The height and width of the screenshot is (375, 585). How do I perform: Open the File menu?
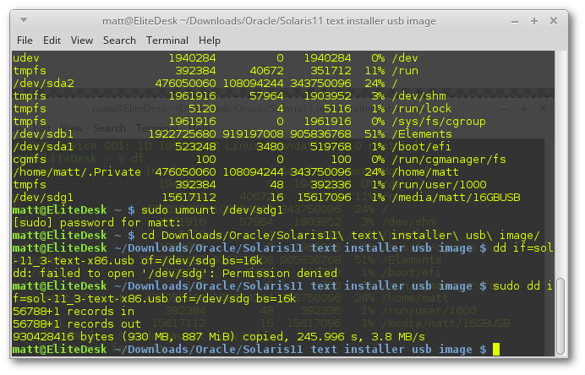pyautogui.click(x=25, y=40)
